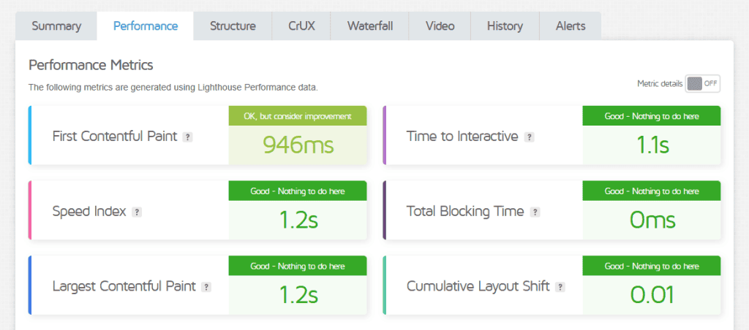The width and height of the screenshot is (749, 330).
Task: Click 'Good' status banner above Time to Interactive value
Action: coord(652,116)
